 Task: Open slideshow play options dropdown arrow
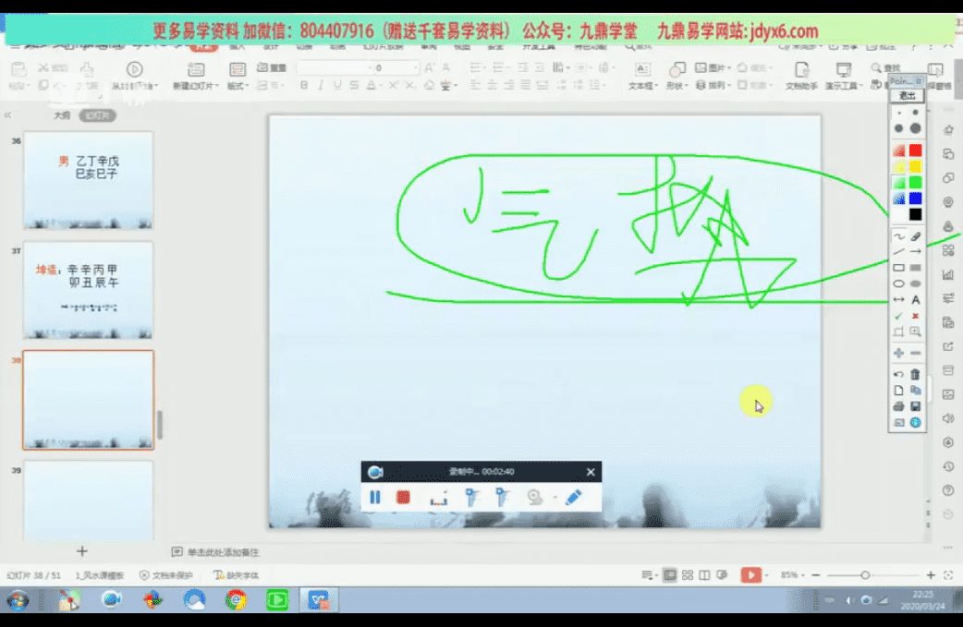point(767,574)
